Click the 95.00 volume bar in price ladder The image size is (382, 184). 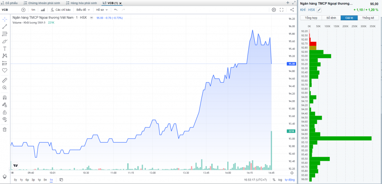340,138
